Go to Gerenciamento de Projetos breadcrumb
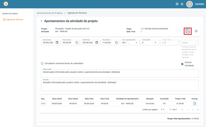The width and height of the screenshot is (206, 127). point(50,13)
